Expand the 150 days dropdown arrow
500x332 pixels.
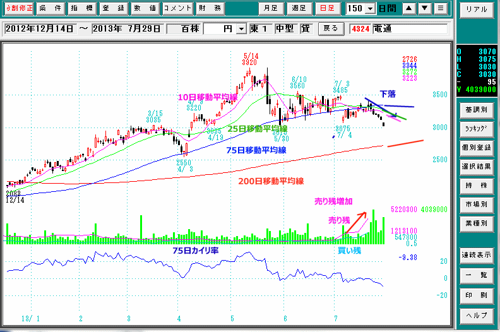tap(370, 9)
